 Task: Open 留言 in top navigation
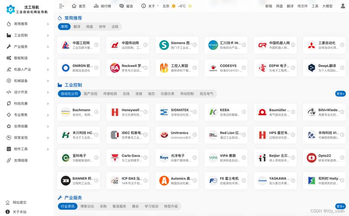(126, 6)
